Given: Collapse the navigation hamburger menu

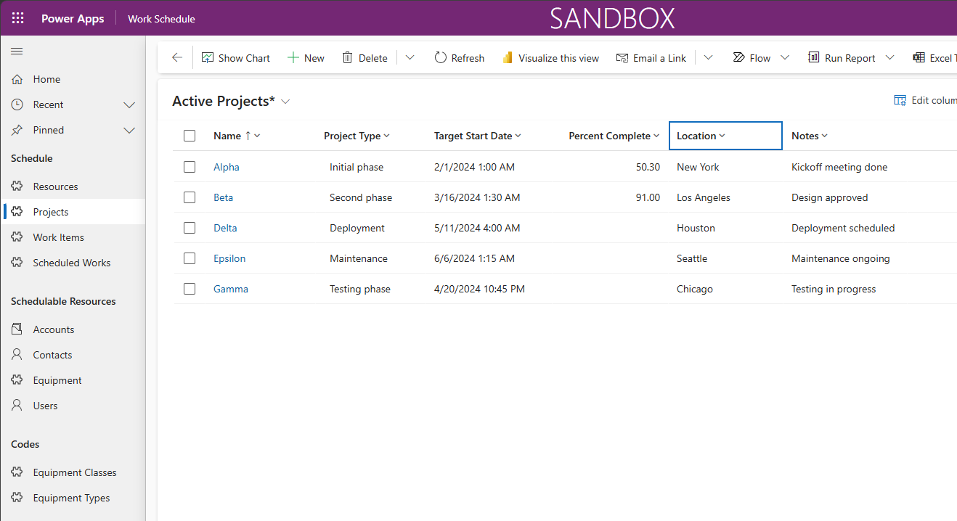Looking at the screenshot, I should pyautogui.click(x=17, y=51).
